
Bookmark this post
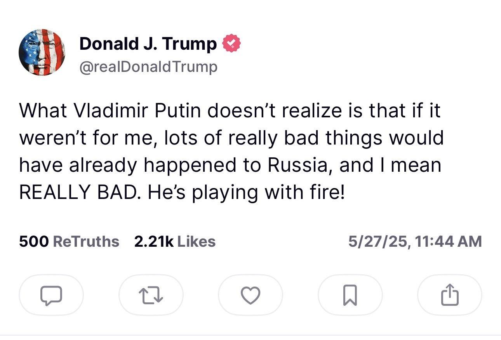pos(350,295)
